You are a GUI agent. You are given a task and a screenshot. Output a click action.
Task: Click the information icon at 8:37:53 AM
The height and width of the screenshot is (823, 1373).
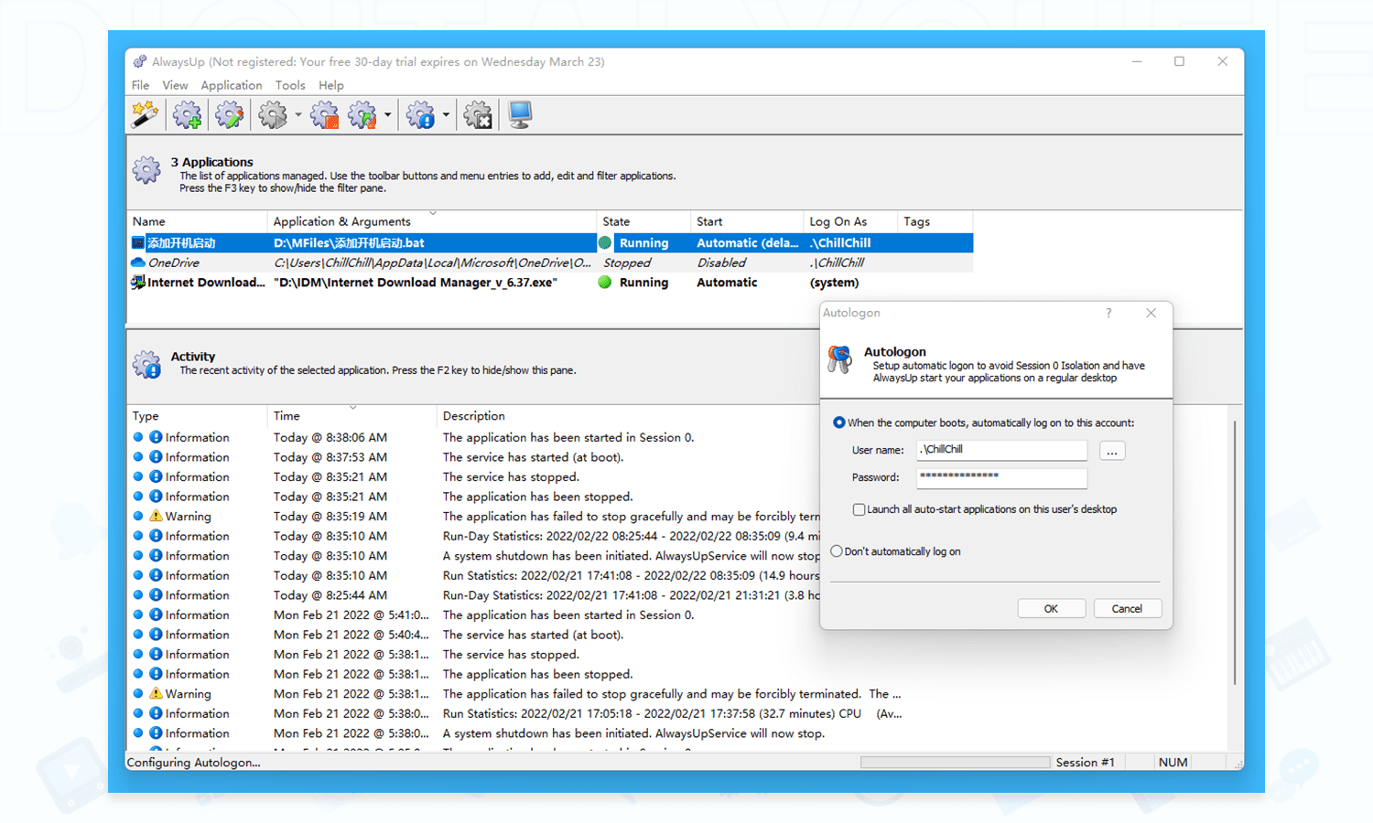click(x=156, y=457)
